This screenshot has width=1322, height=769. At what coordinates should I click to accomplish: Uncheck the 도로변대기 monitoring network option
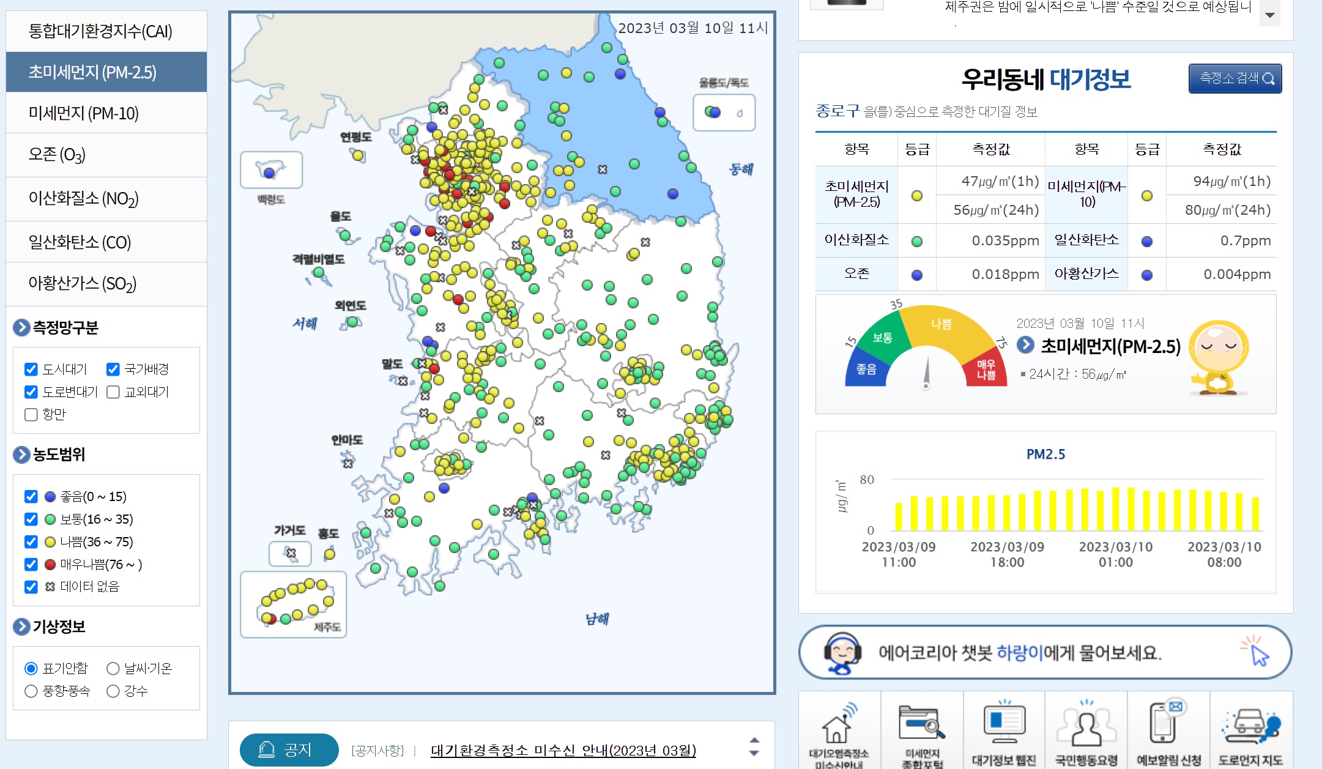tap(31, 392)
